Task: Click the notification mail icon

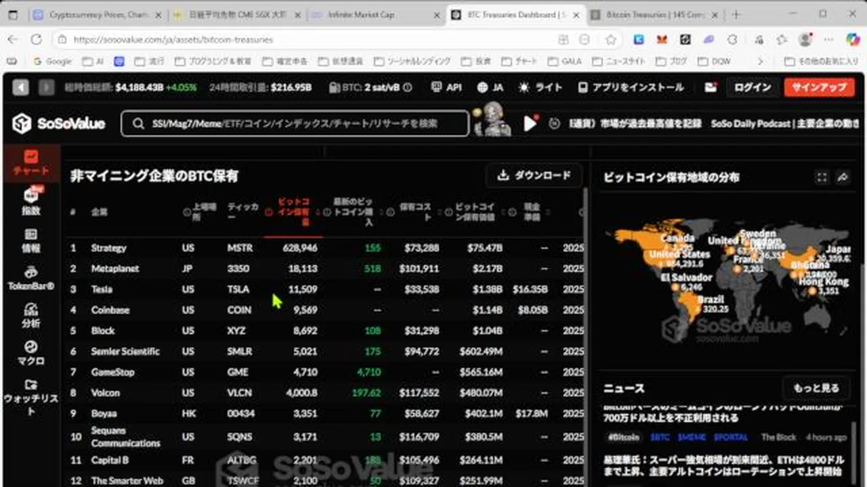Action: pos(711,87)
